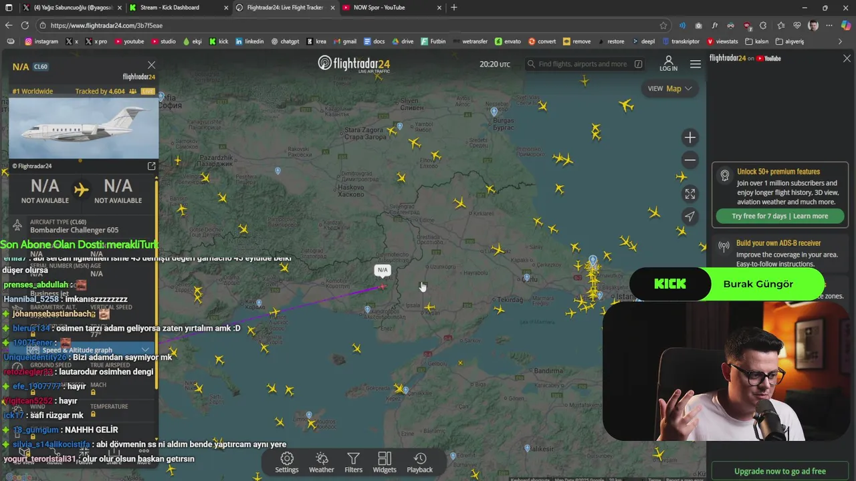Click the N/A flight label on map
The height and width of the screenshot is (481, 856).
pos(383,270)
